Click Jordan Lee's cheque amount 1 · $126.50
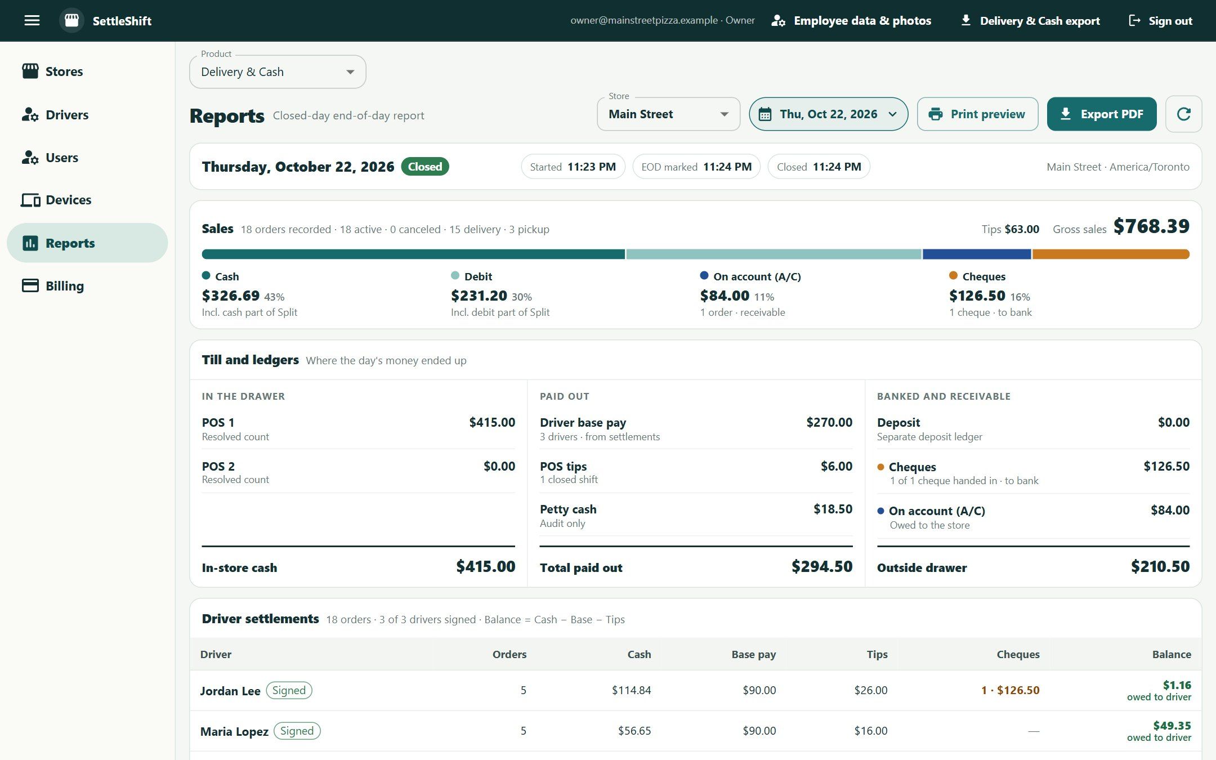Image resolution: width=1216 pixels, height=760 pixels. 1011,690
